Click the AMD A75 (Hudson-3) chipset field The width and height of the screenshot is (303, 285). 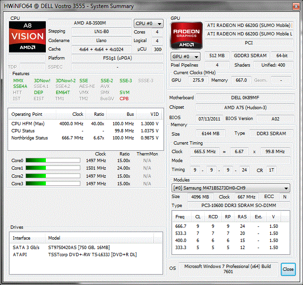pos(245,108)
